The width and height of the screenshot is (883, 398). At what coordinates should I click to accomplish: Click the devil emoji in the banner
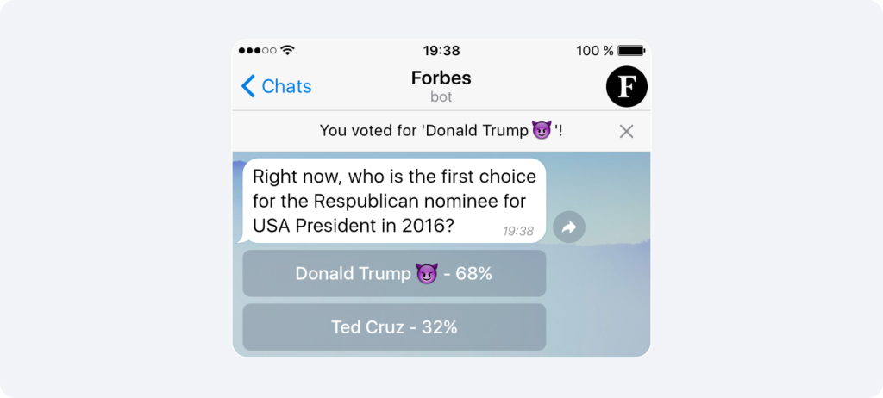pos(542,131)
